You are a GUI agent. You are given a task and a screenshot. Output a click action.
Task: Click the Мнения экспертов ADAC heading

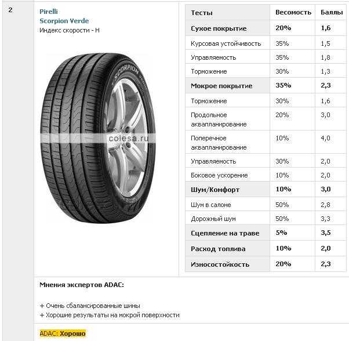point(82,285)
